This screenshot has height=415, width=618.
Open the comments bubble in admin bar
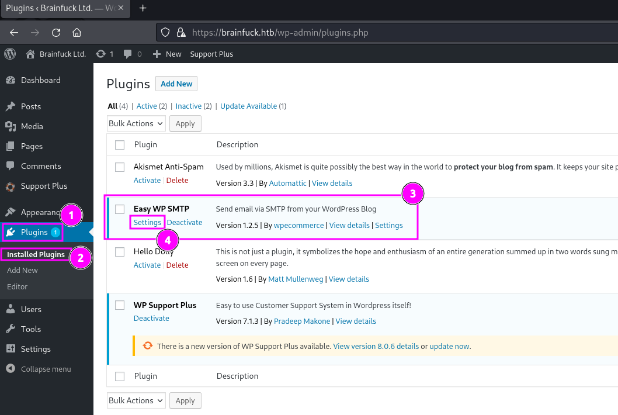tap(127, 54)
